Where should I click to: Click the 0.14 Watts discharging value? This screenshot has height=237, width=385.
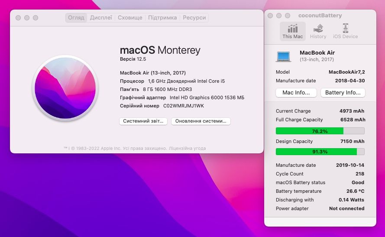pyautogui.click(x=351, y=200)
